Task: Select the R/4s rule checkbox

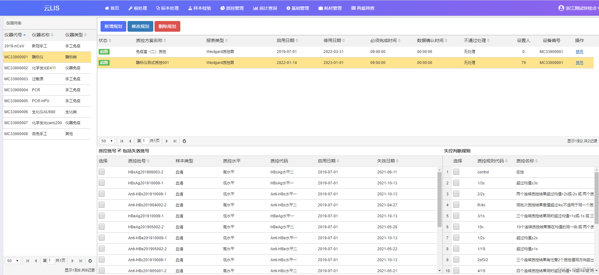Action: [456, 205]
